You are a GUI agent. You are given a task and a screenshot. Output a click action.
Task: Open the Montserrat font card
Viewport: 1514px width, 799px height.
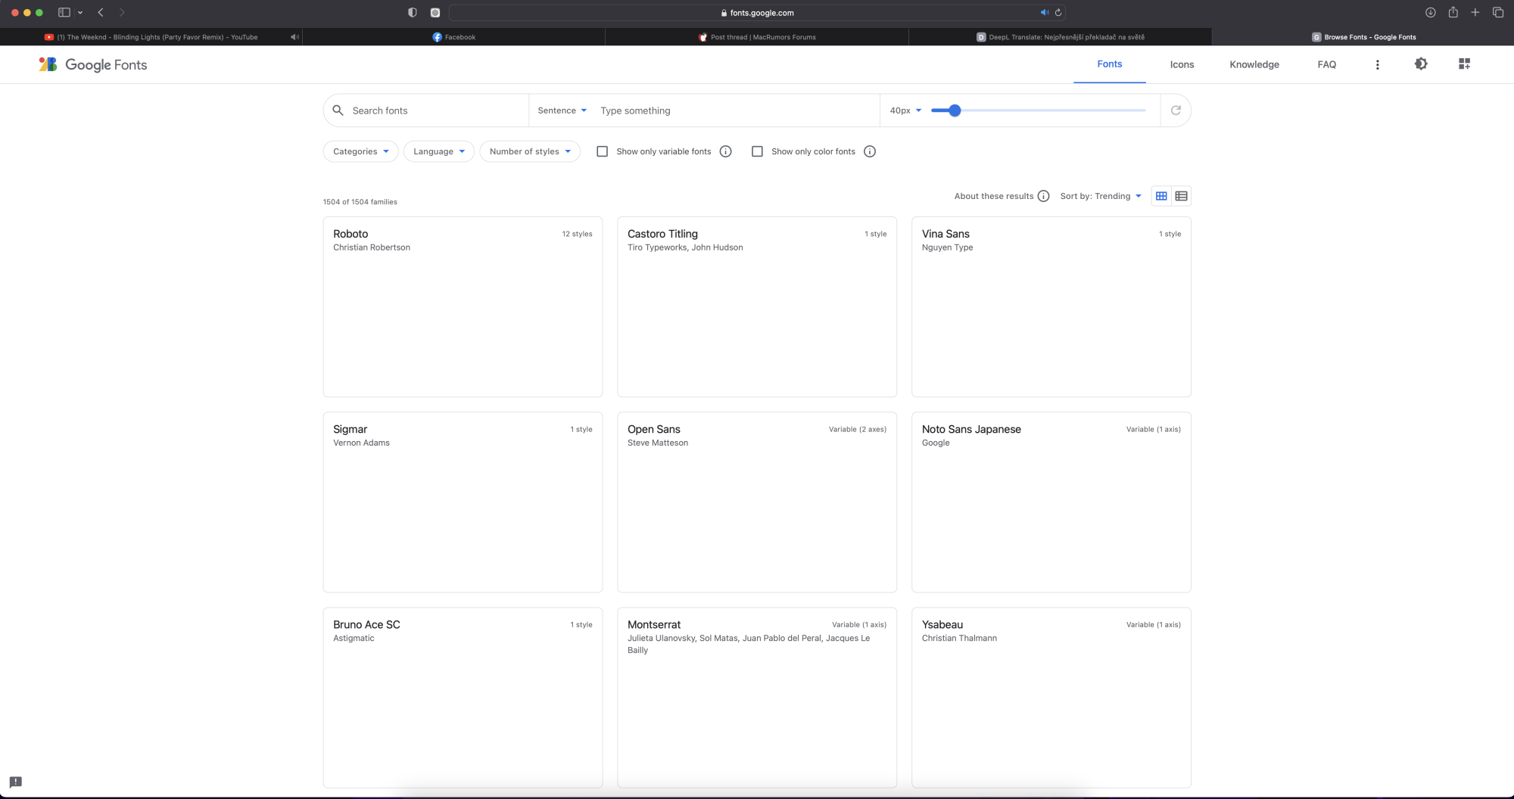point(757,698)
